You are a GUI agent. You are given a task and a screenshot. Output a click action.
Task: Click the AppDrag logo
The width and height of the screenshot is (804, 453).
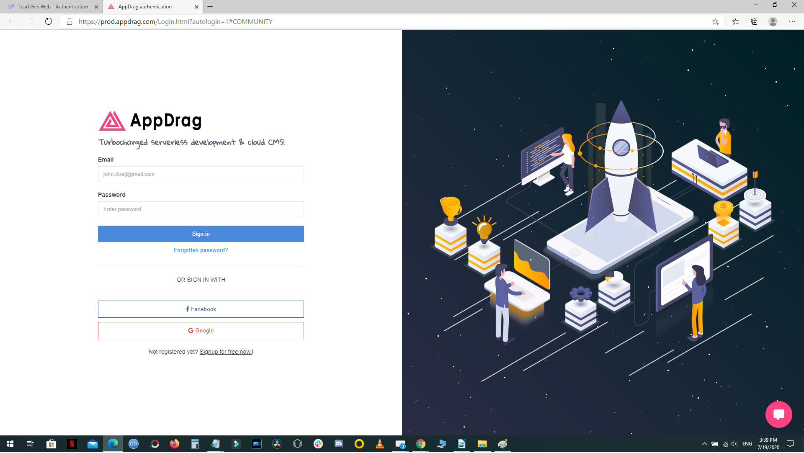(150, 121)
